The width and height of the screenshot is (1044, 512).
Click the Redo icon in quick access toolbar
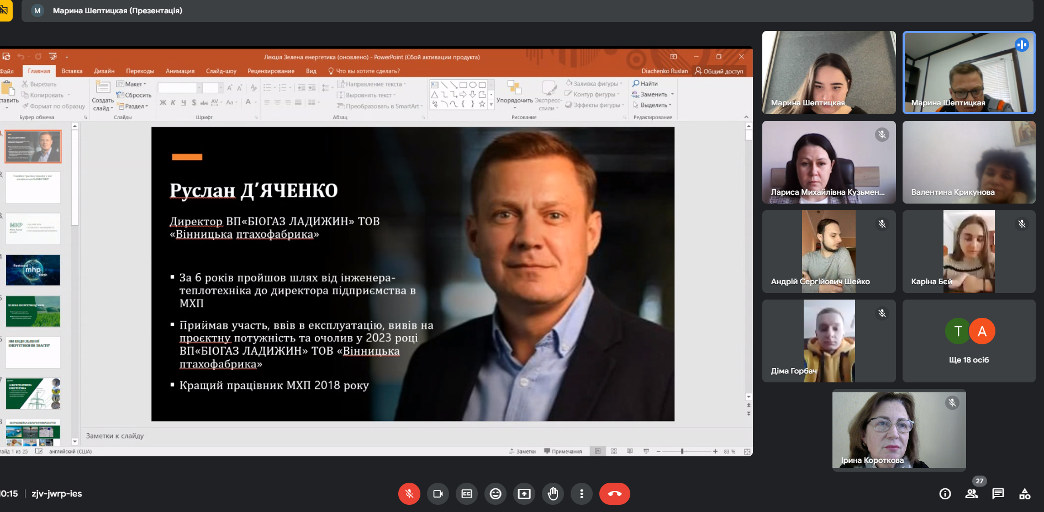tap(38, 56)
